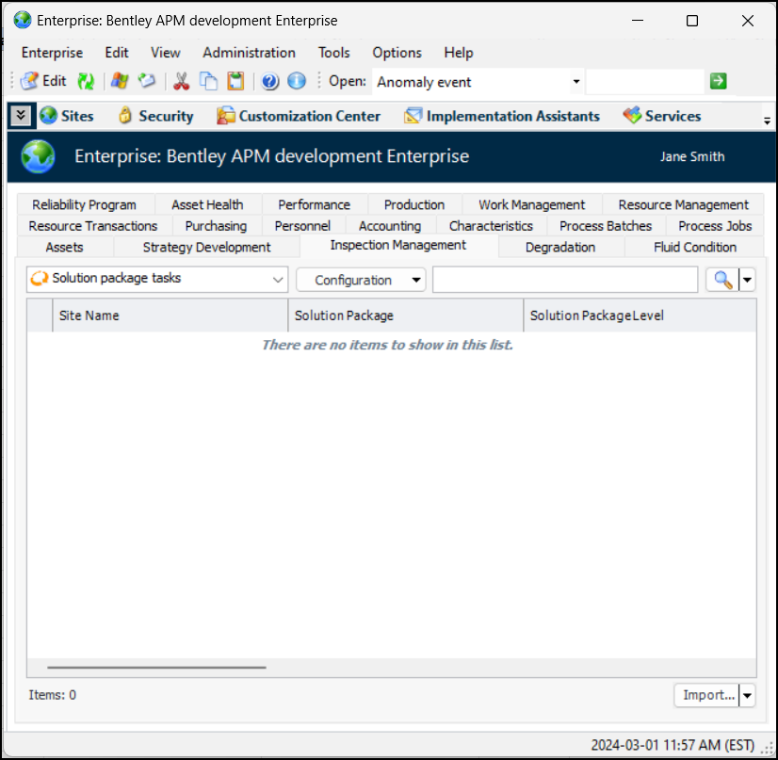778x760 pixels.
Task: Open the Sites globe shortcut
Action: pos(67,116)
